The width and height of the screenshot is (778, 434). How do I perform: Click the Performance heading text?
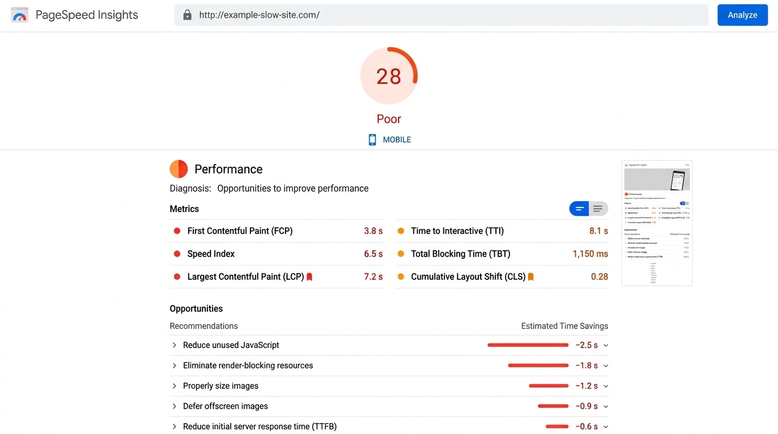point(228,170)
